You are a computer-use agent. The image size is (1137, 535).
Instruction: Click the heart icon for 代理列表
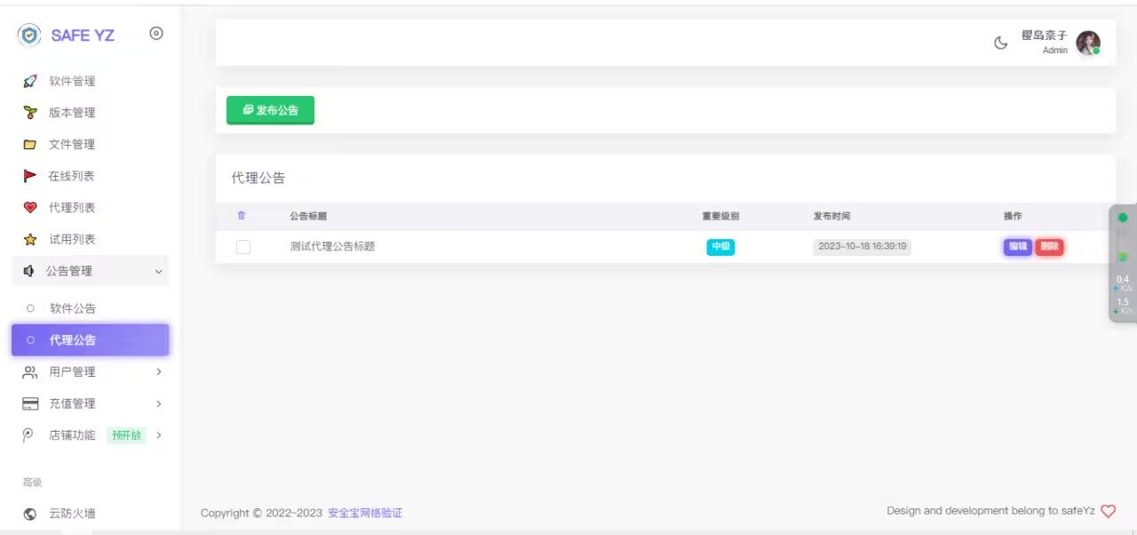[x=30, y=208]
